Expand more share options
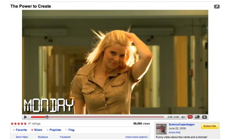The width and height of the screenshot is (227, 139). tap(137, 137)
